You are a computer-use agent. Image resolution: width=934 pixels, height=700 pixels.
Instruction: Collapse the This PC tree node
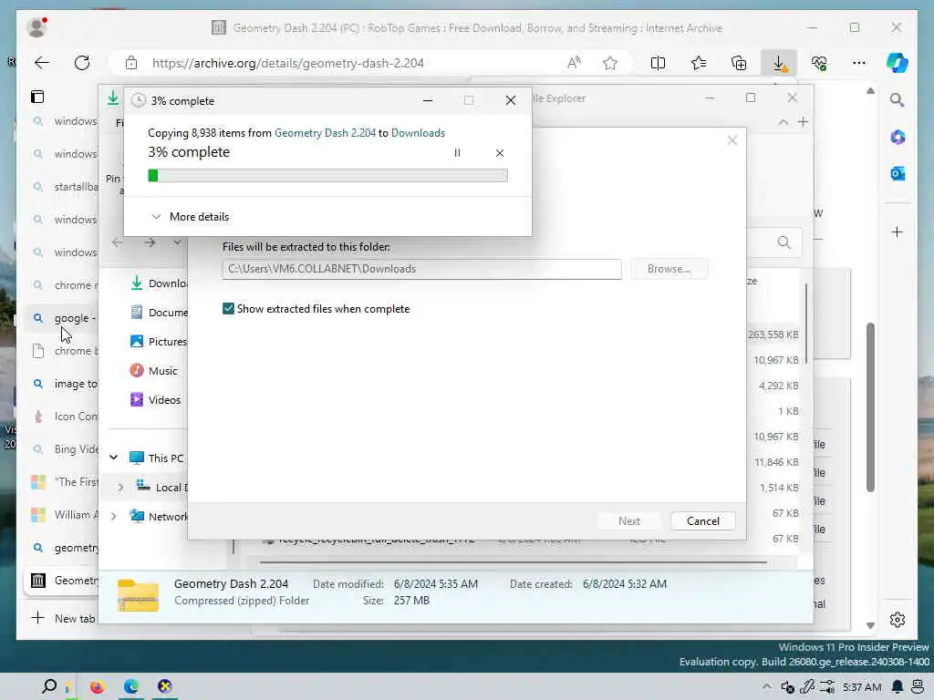113,458
